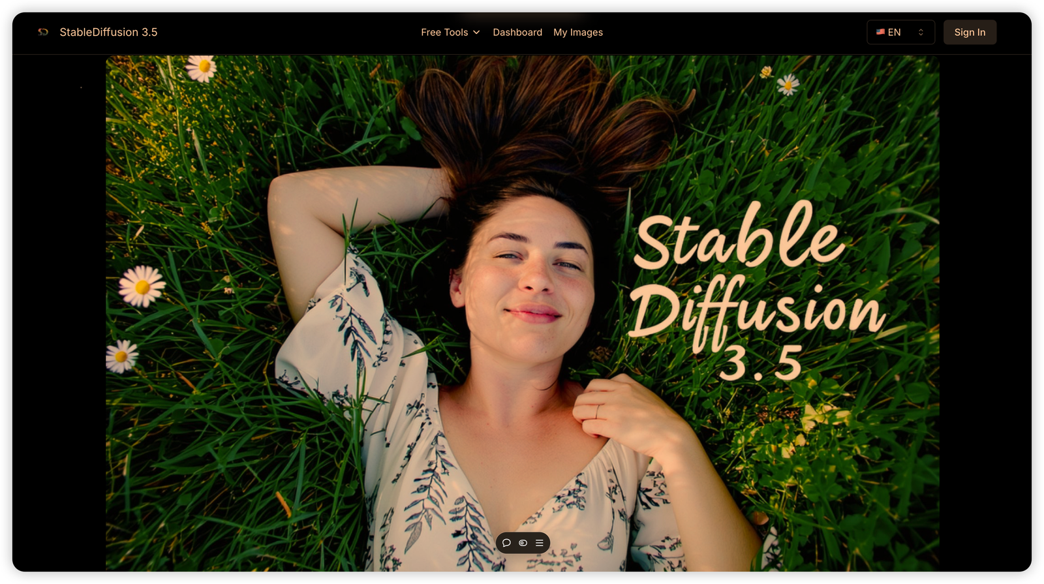Go to the Dashboard page
This screenshot has height=584, width=1044.
click(517, 32)
